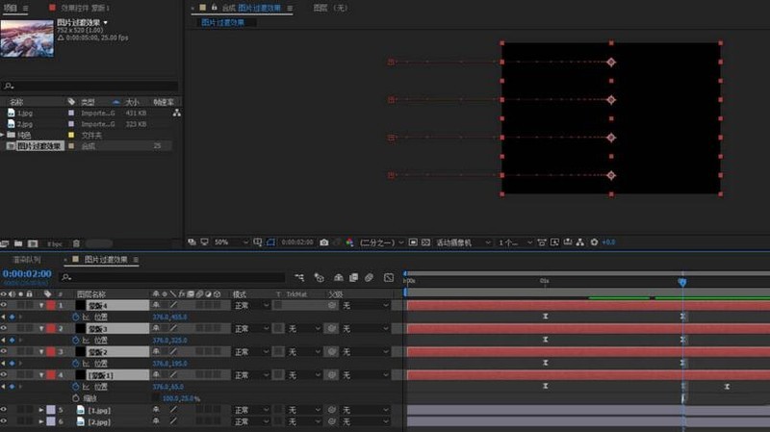Screen dimensions: 770x432
Task: Open the blending mode dropdown for layer 1
Action: [x=251, y=305]
